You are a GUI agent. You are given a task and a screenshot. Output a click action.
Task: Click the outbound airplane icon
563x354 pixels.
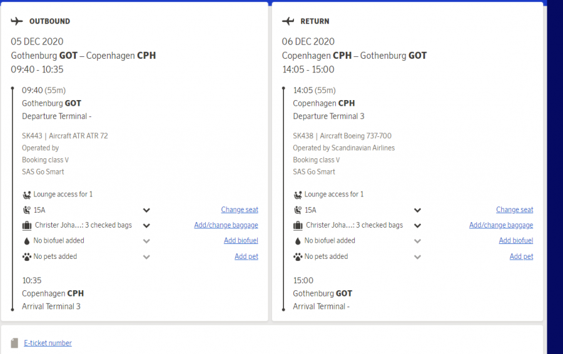click(17, 21)
